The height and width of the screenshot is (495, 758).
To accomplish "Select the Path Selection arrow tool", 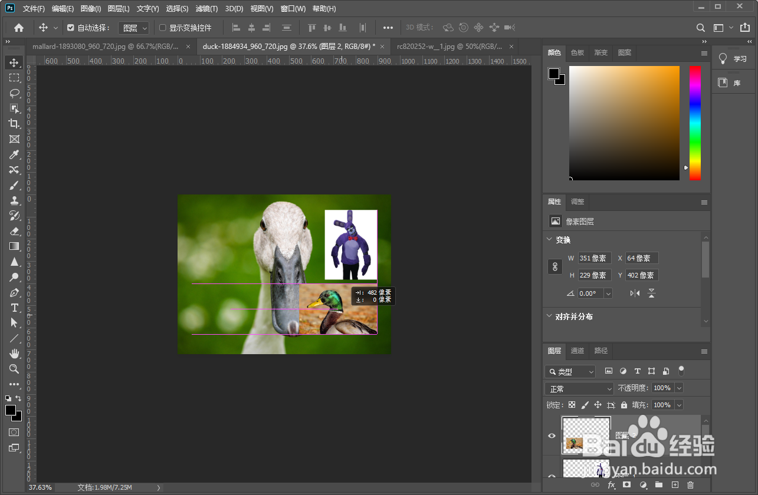I will [14, 323].
